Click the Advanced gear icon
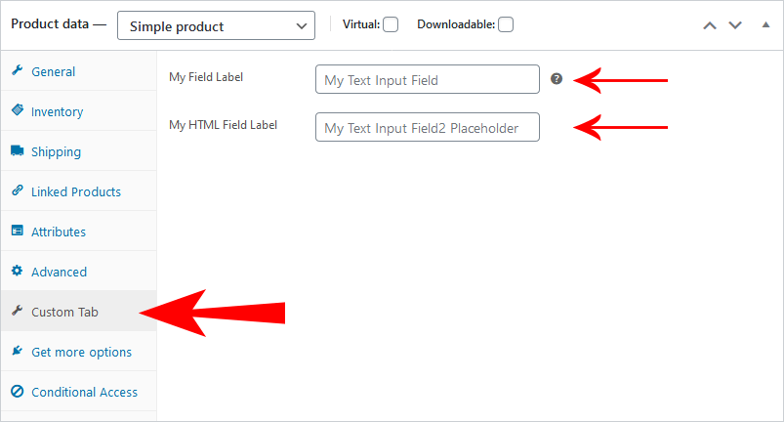The height and width of the screenshot is (422, 784). point(18,271)
